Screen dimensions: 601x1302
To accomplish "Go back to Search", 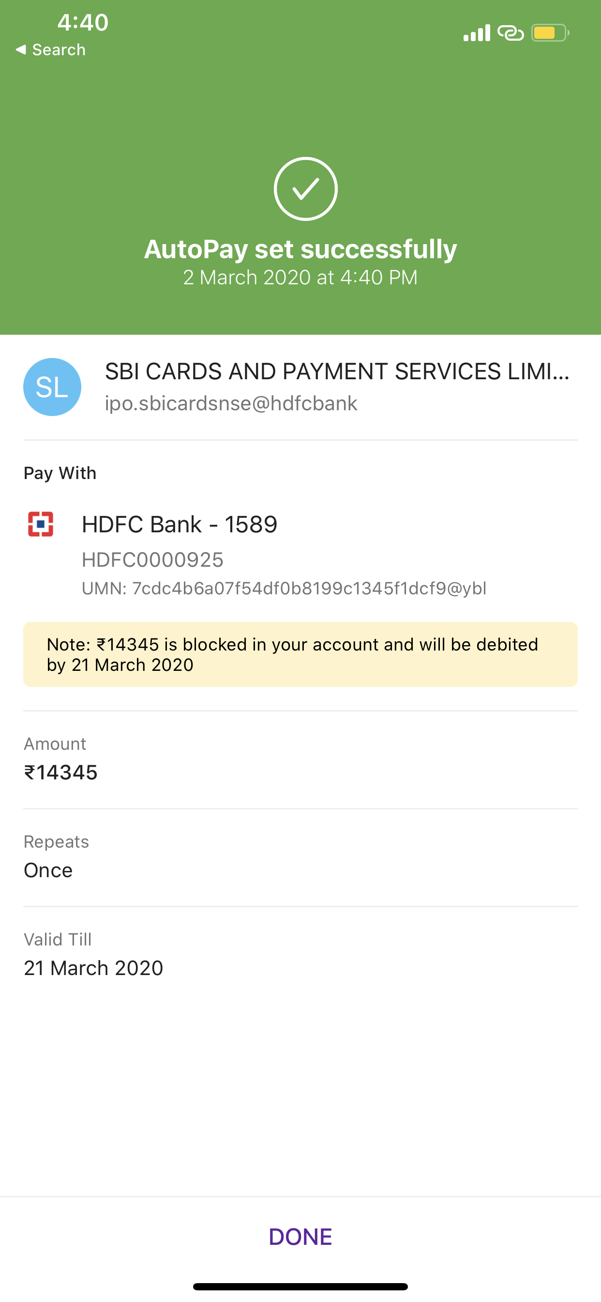I will coord(50,49).
